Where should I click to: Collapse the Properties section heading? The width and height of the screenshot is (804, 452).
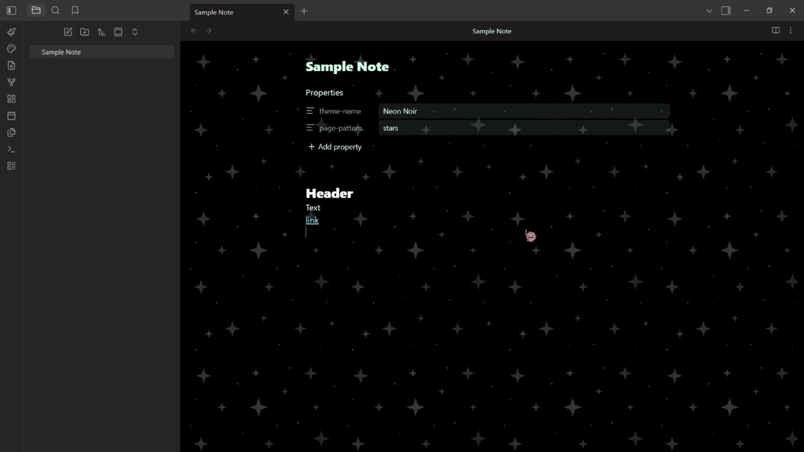pyautogui.click(x=324, y=92)
